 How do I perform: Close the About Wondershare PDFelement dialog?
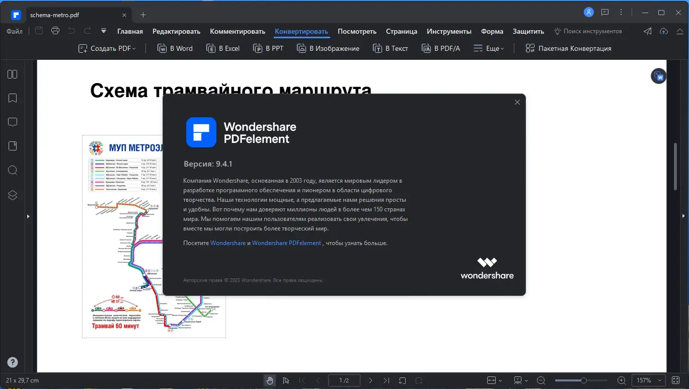(x=517, y=102)
